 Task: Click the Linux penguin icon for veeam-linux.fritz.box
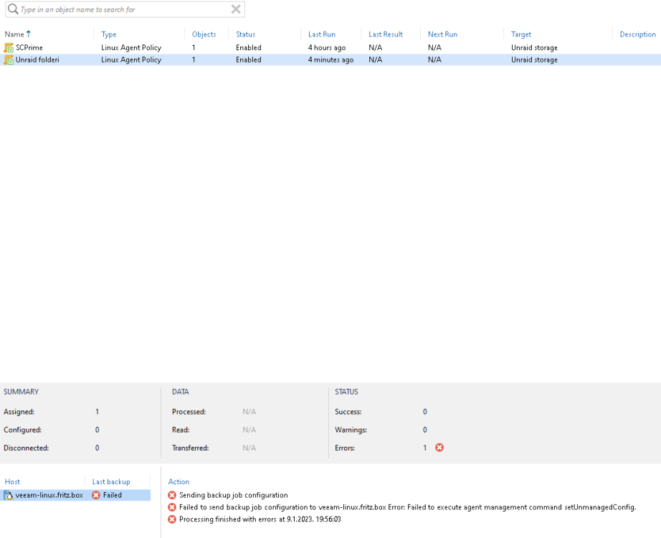[x=9, y=495]
